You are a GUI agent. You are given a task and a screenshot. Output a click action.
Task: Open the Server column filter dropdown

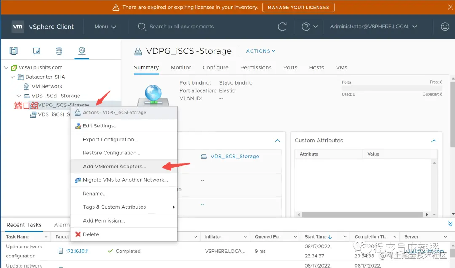pos(445,237)
